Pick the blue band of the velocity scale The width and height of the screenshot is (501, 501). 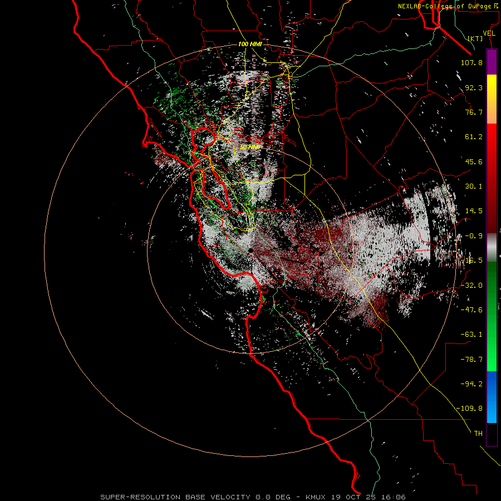coord(492,397)
